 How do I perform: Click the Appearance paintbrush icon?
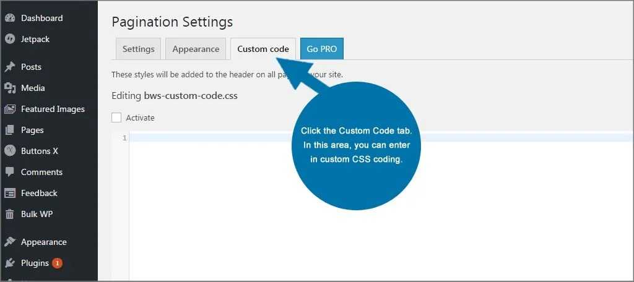(10, 242)
